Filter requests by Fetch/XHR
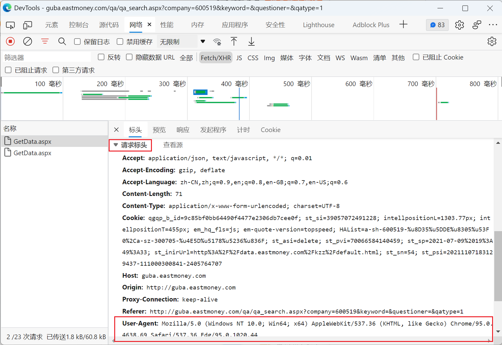502x345 pixels. [x=216, y=58]
